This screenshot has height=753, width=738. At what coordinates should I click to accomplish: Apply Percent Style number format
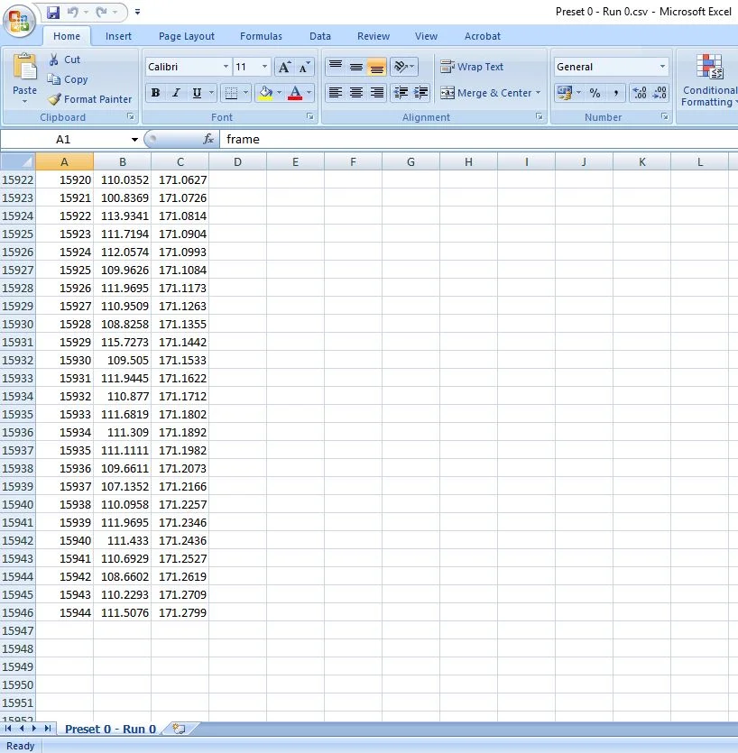click(x=595, y=93)
